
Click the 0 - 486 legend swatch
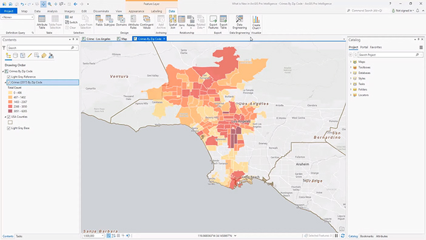[x=10, y=93]
